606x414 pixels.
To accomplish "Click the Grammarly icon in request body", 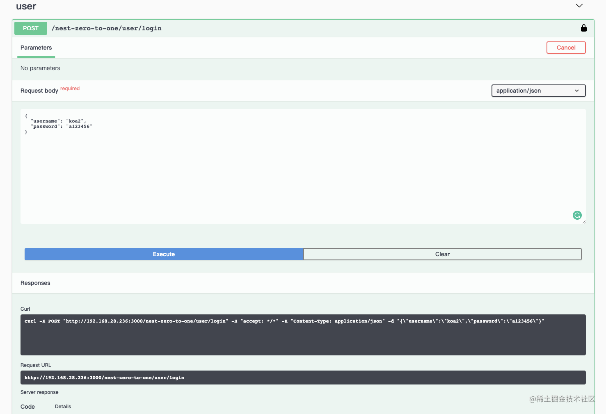I will tap(577, 215).
